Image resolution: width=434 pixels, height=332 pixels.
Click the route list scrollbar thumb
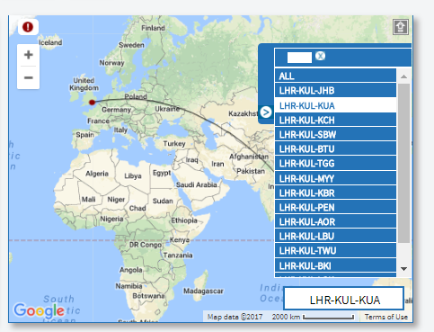click(x=403, y=163)
